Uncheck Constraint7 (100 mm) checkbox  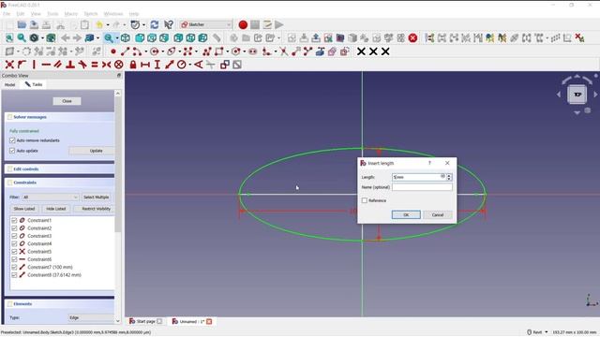14,267
